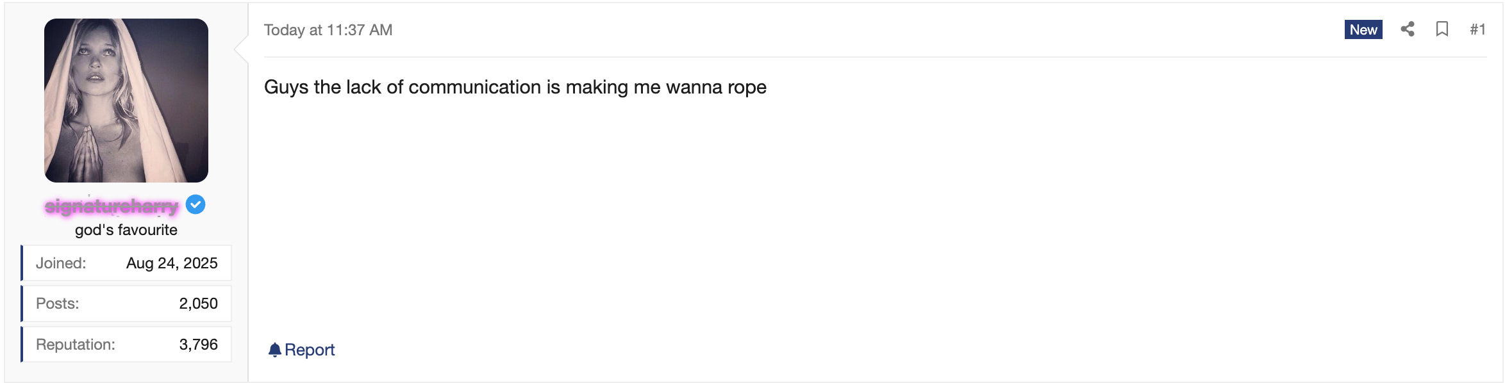Click the reputation score 3,796
This screenshot has width=1505, height=383.
pos(198,345)
